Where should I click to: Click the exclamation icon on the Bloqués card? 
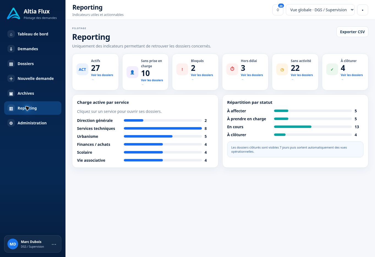point(182,69)
